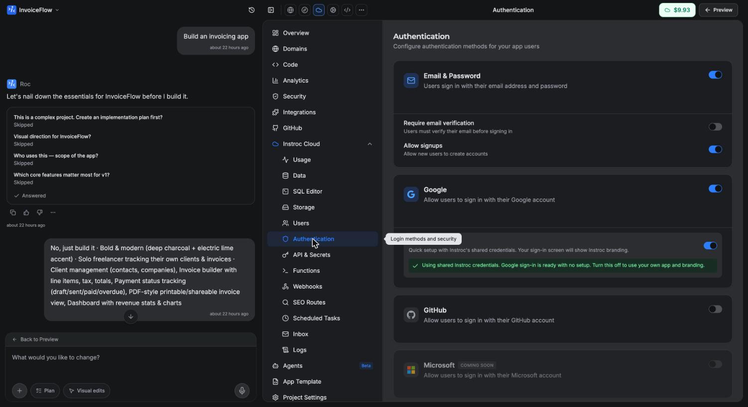Turn off shared Instroc credentials toggle
This screenshot has height=407, width=748.
point(710,246)
